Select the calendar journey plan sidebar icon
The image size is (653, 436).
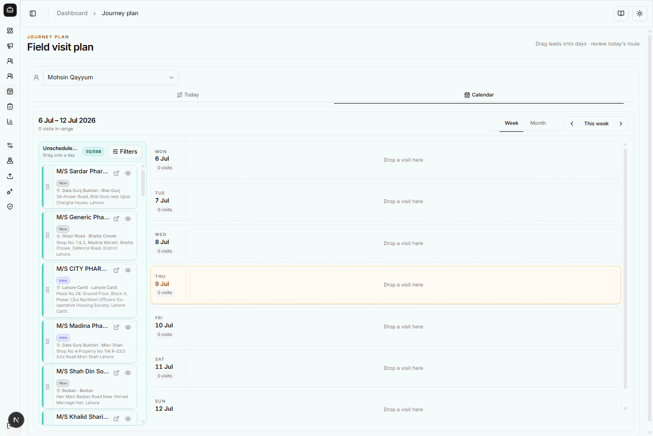10,91
